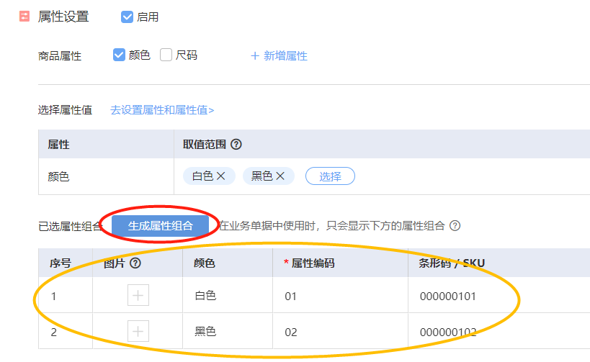Add image for 白色 row

(138, 295)
